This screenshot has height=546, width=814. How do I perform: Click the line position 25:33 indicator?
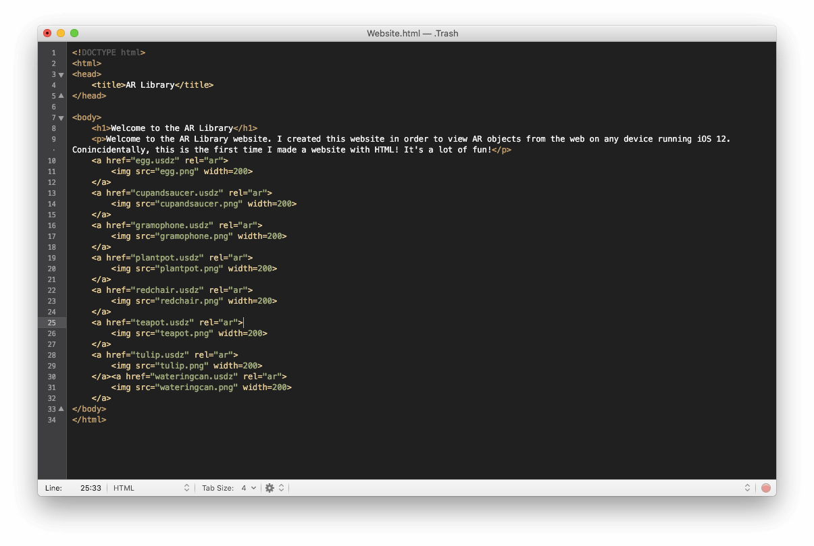91,488
